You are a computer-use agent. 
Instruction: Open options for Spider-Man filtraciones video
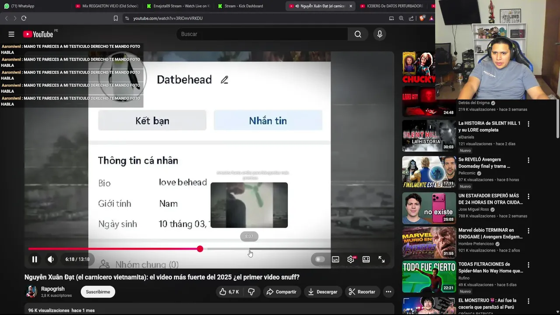528,265
